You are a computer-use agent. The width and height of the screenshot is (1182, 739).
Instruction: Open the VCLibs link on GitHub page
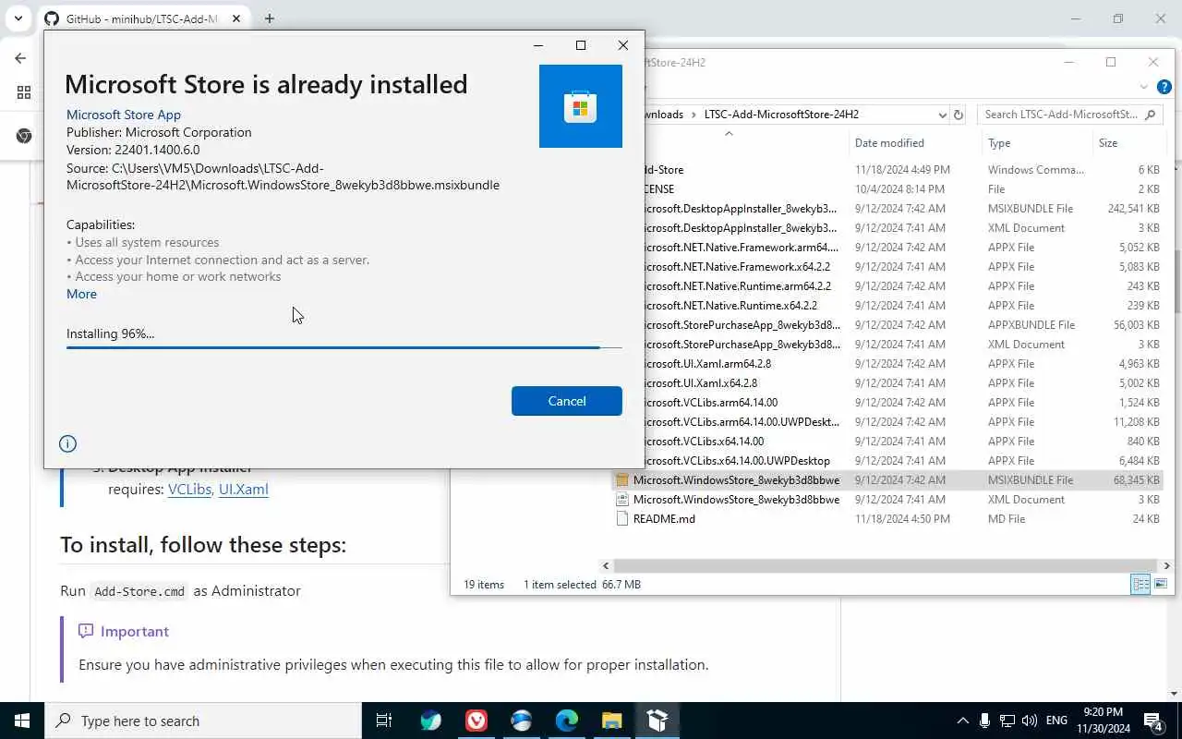click(x=189, y=490)
